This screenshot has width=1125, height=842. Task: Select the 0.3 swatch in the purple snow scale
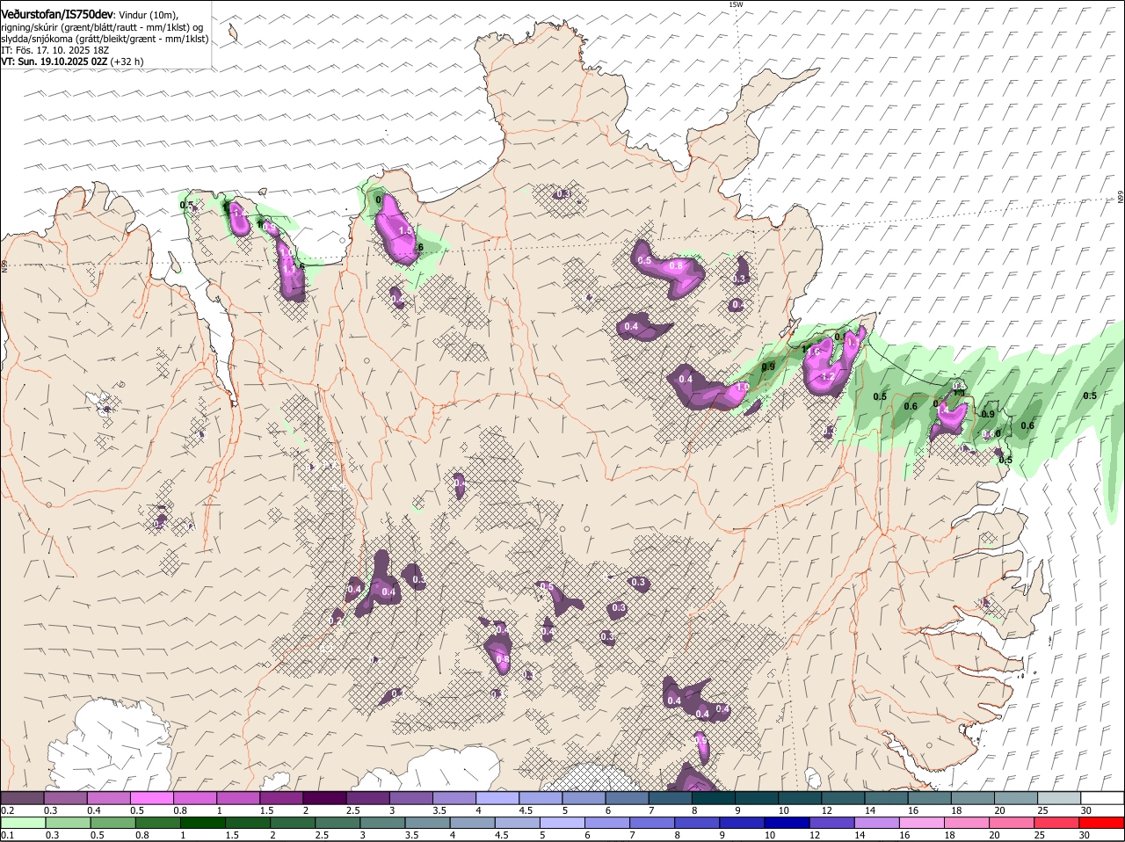pyautogui.click(x=65, y=797)
